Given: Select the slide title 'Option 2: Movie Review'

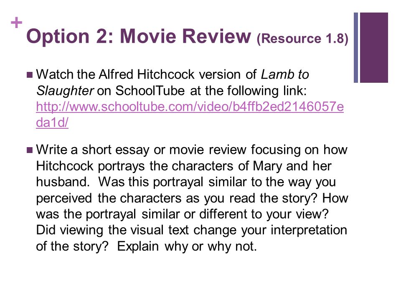Looking at the screenshot, I should 138,36.
